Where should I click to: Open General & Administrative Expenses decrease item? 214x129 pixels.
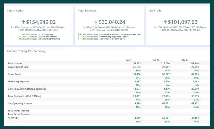pos(119,34)
